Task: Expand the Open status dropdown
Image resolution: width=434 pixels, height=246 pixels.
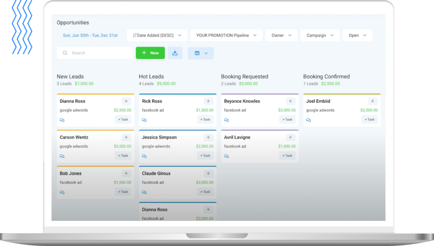Action: coord(357,35)
